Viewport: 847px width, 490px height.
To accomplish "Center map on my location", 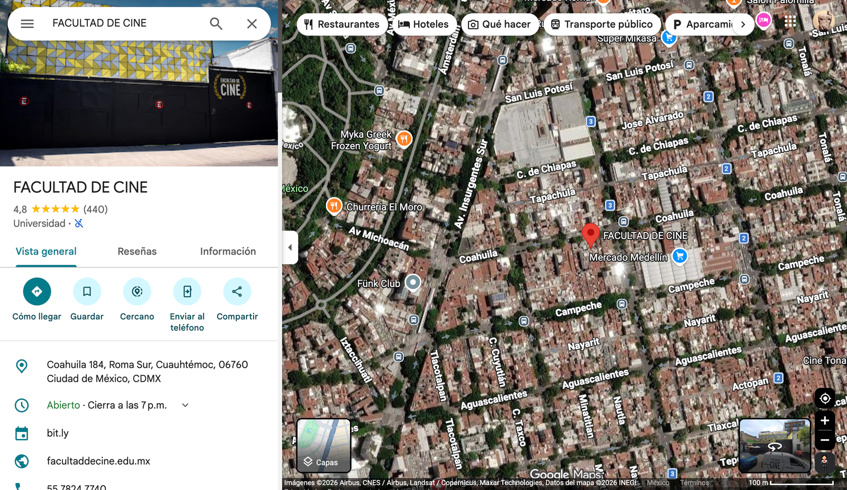I will (x=825, y=398).
